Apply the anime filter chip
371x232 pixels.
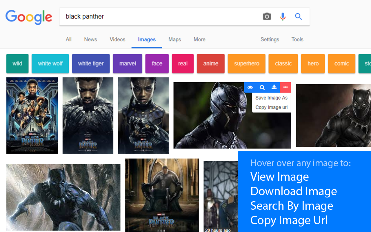click(211, 64)
